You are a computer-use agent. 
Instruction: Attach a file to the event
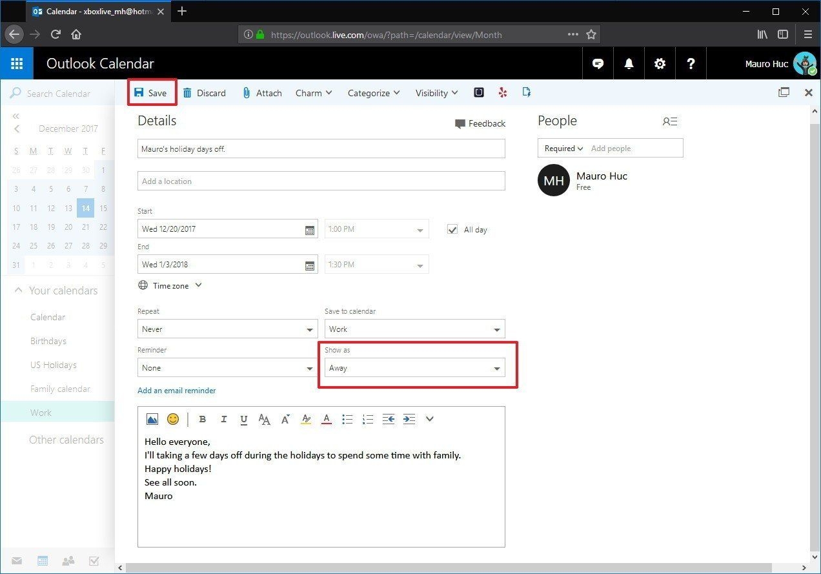tap(261, 93)
